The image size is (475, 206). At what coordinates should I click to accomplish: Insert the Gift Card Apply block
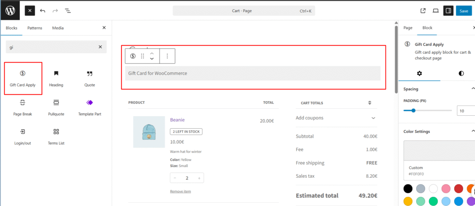tap(23, 78)
